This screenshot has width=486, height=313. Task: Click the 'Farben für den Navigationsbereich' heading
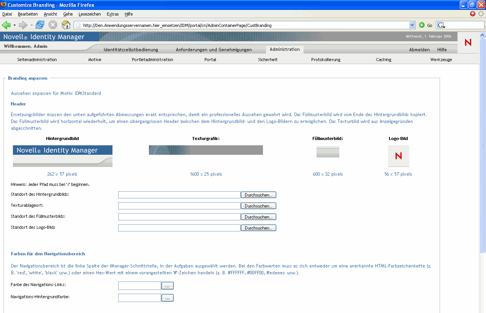[x=48, y=254]
